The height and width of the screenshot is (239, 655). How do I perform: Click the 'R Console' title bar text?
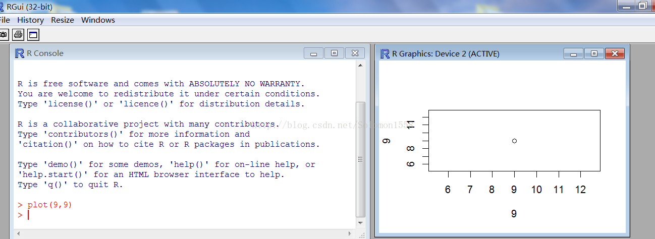click(45, 53)
